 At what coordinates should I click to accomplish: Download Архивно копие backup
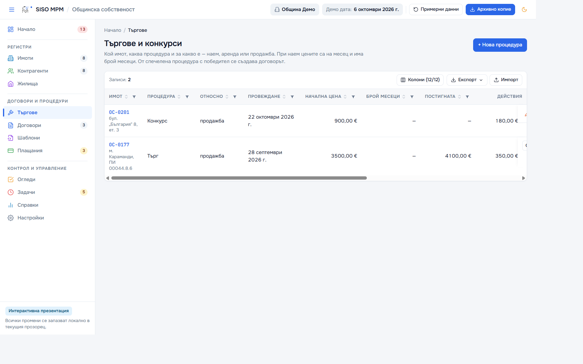(x=490, y=10)
